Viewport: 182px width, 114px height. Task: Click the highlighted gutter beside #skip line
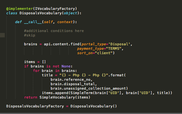2,35
